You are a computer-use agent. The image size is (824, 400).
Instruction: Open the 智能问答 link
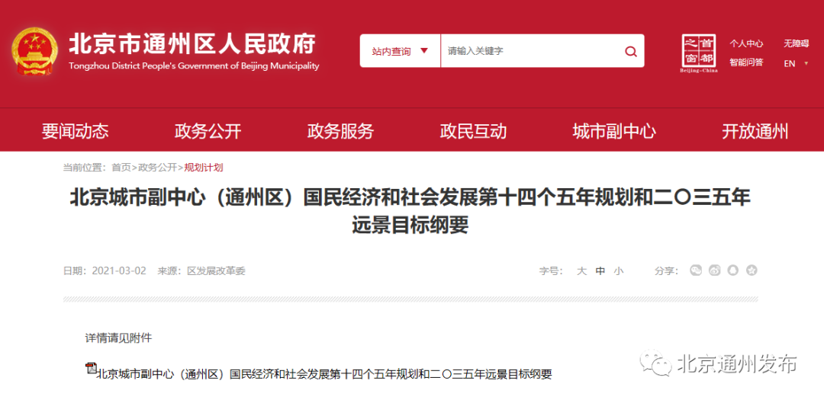click(x=745, y=62)
